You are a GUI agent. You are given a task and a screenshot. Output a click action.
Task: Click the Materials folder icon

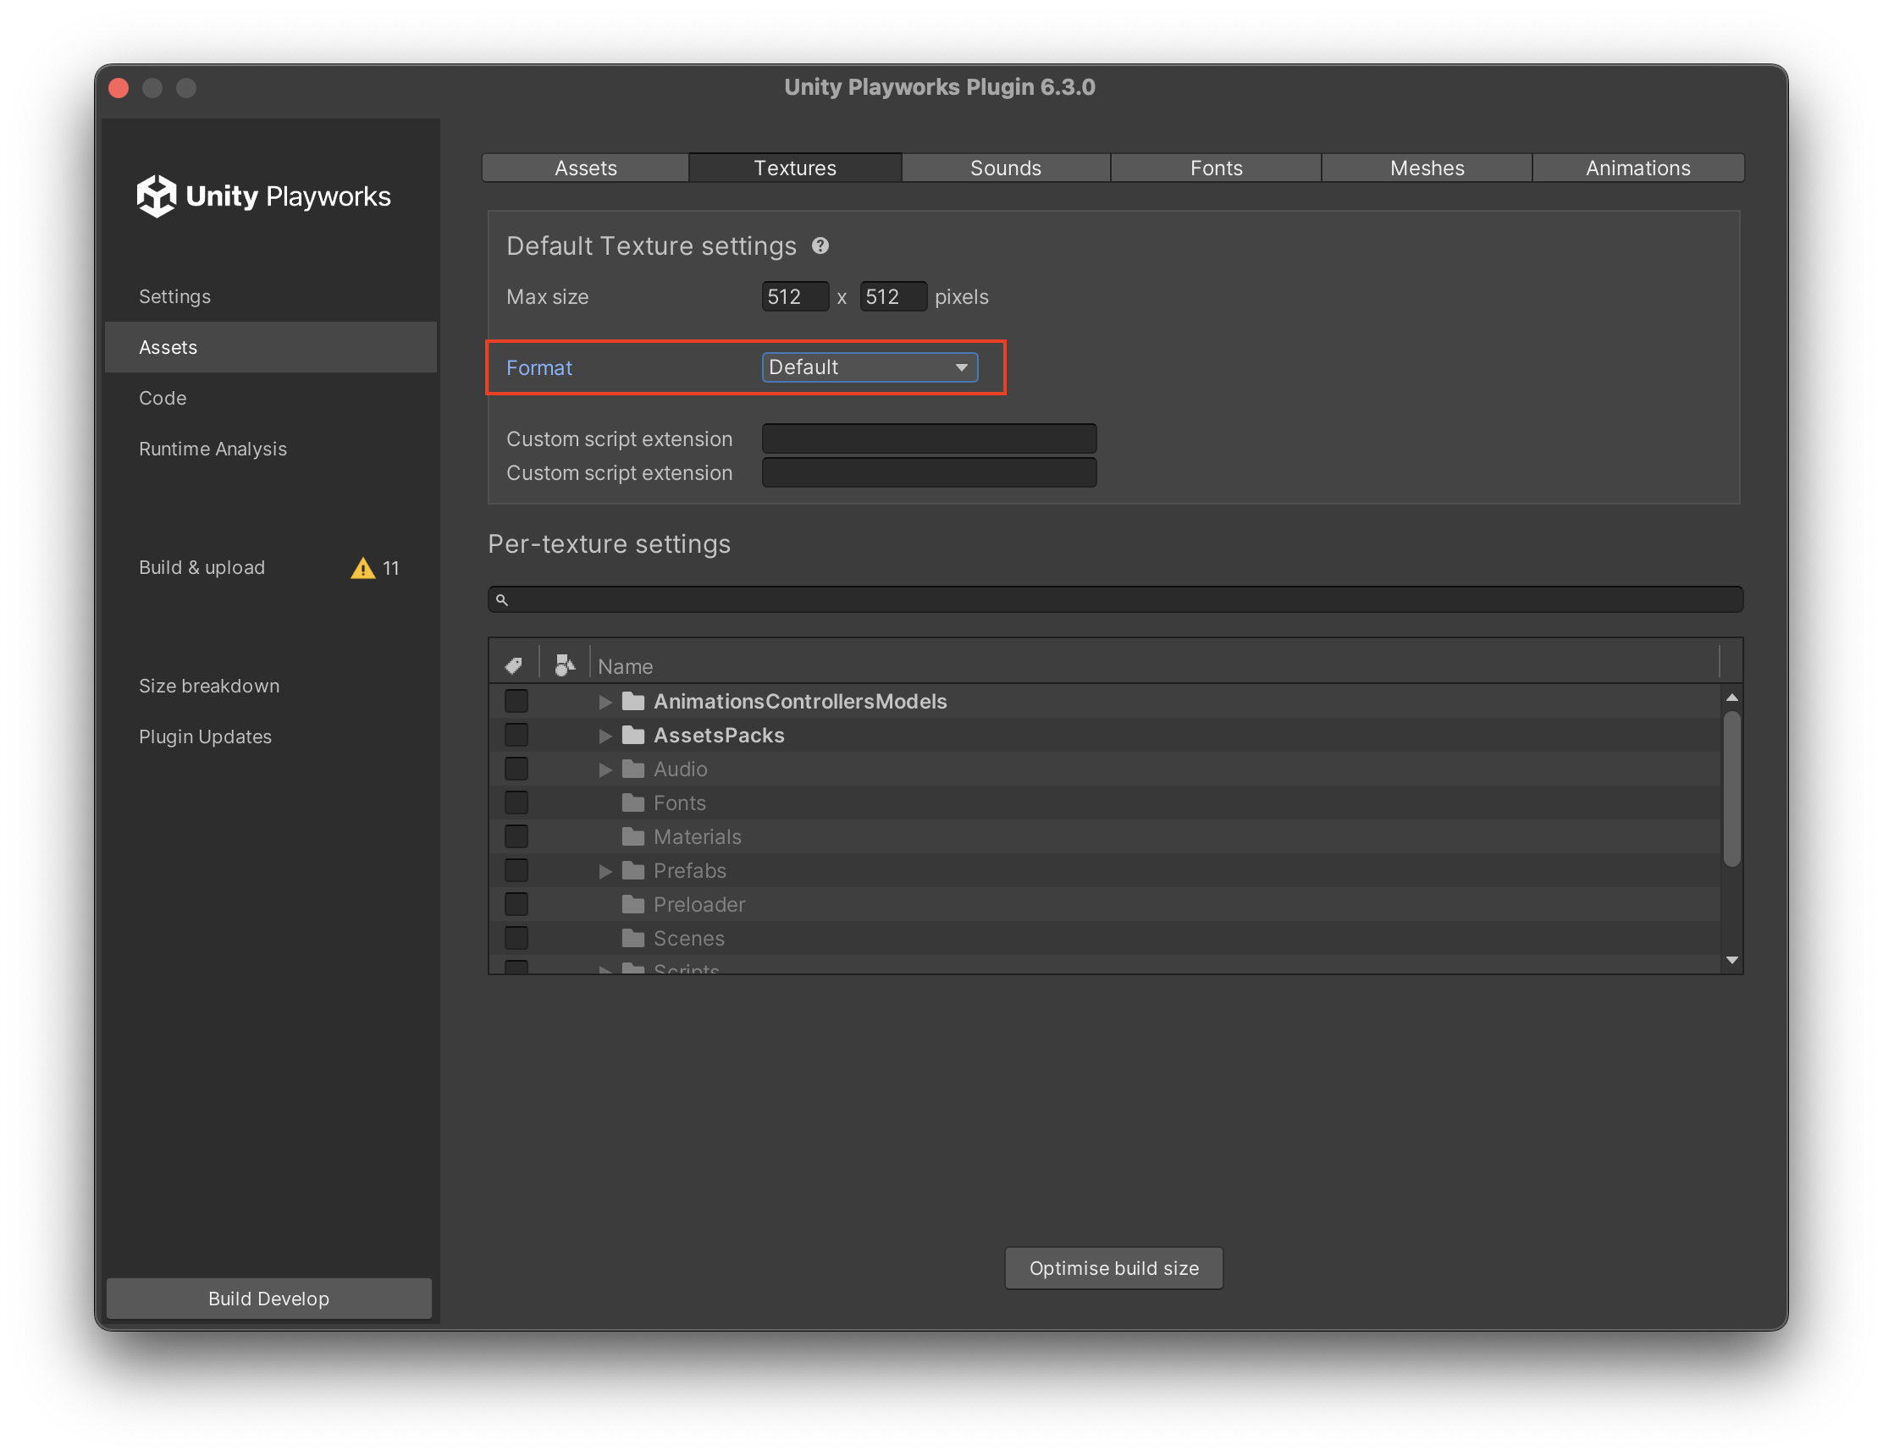(x=633, y=836)
